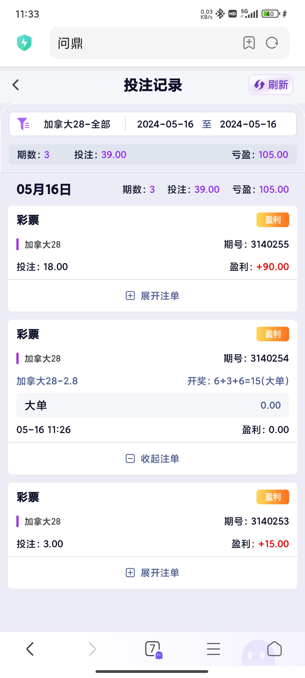Screen dimensions: 305x678
Task: Open the browser hamburger menu
Action: pos(213,649)
